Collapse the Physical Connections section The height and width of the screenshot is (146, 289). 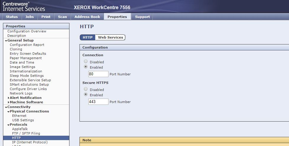8,112
